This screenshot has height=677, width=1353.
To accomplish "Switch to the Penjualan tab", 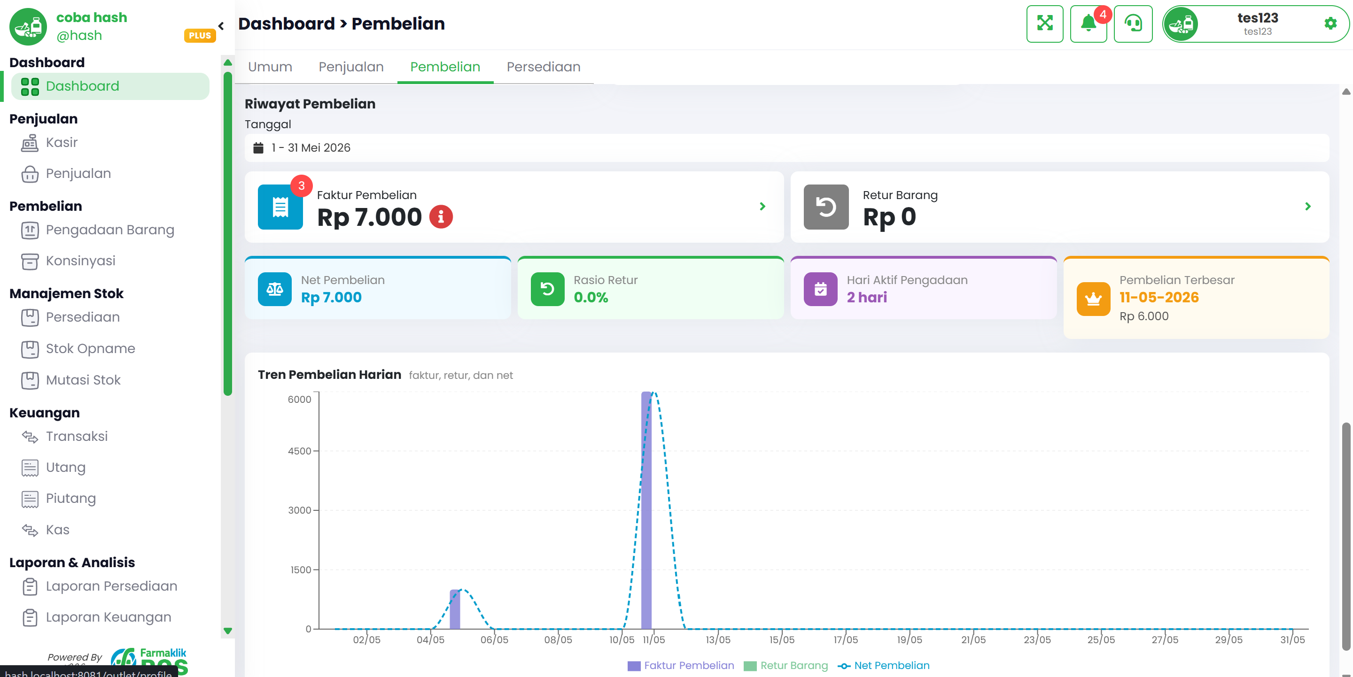I will pos(351,67).
